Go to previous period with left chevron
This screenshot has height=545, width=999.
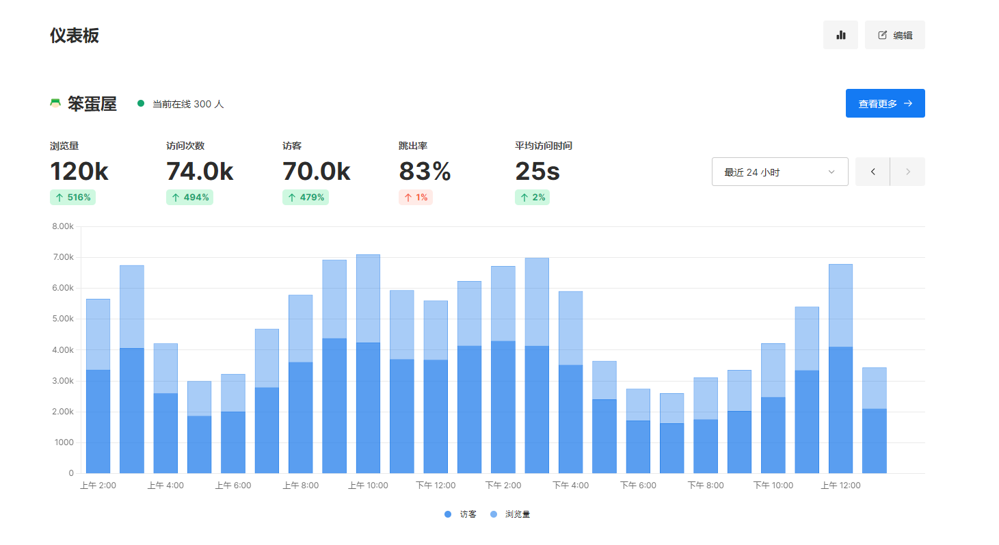[x=873, y=172]
